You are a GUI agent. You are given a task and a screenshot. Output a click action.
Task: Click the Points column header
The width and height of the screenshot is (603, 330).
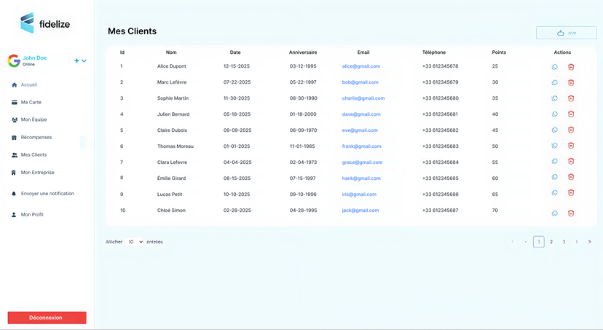[x=499, y=52]
